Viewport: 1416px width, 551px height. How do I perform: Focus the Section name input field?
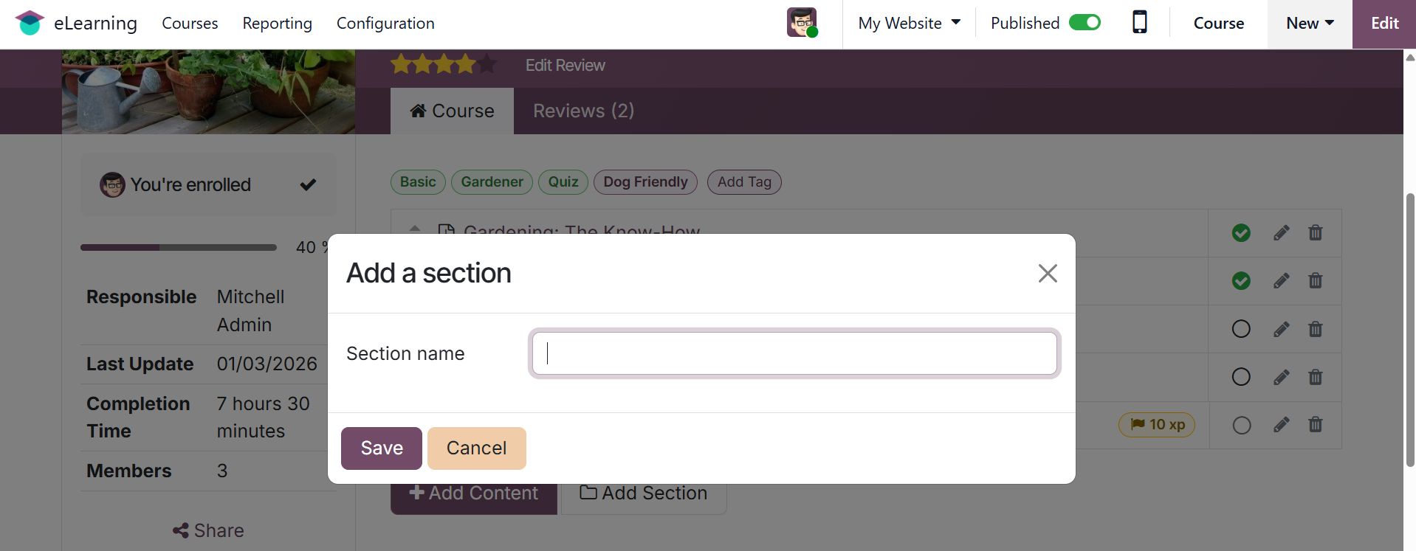pos(794,353)
